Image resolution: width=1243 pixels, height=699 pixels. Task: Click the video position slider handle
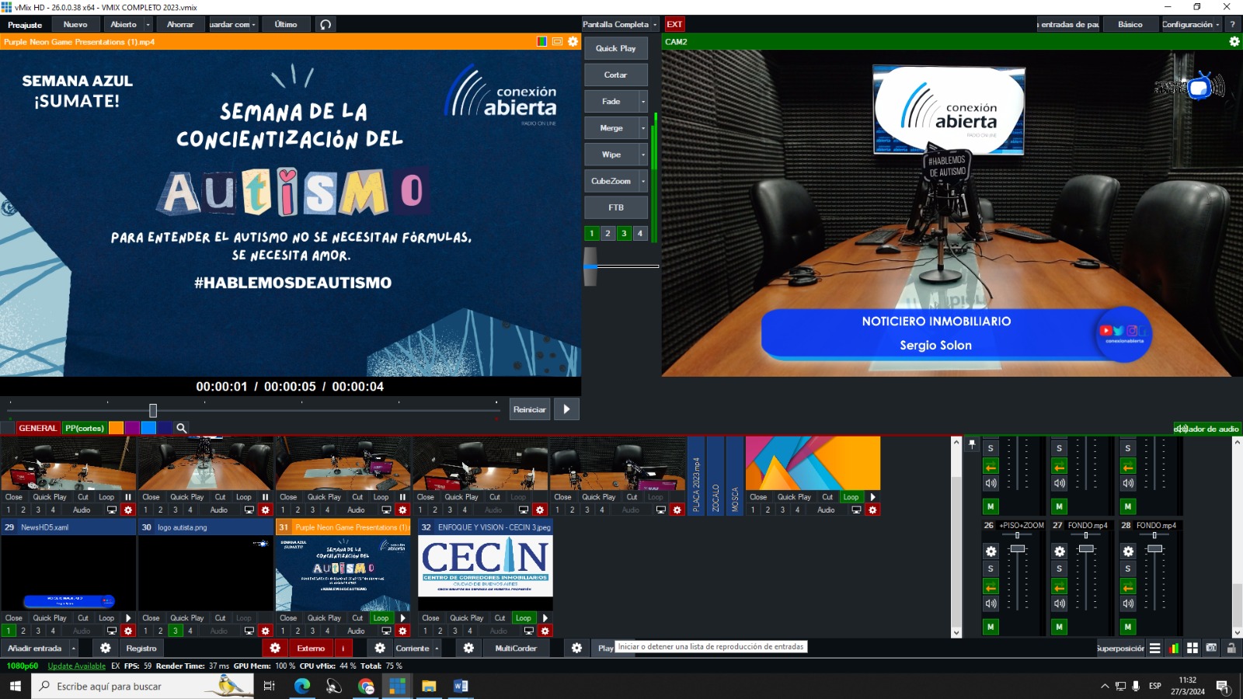(153, 410)
